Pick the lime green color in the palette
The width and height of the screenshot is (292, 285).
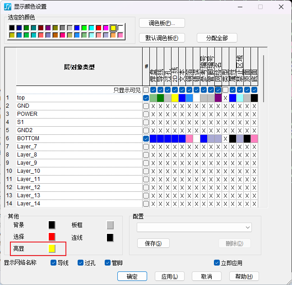pos(84,28)
